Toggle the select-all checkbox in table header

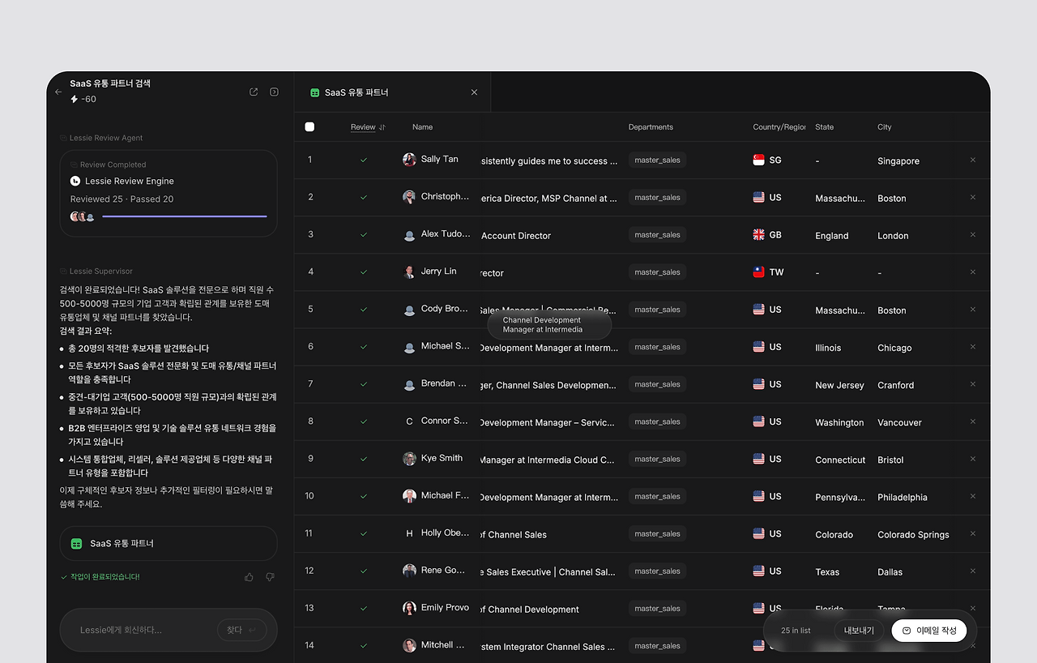(309, 126)
